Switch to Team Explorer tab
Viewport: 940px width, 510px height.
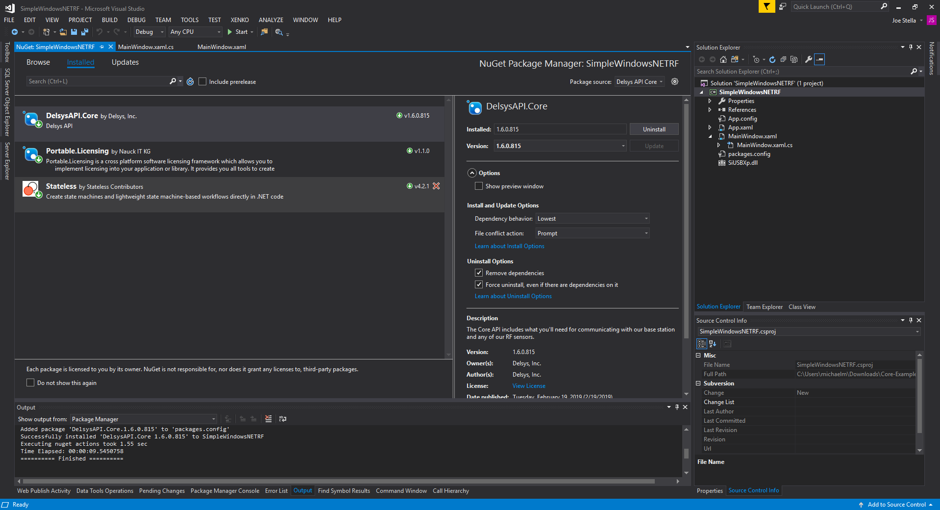765,306
